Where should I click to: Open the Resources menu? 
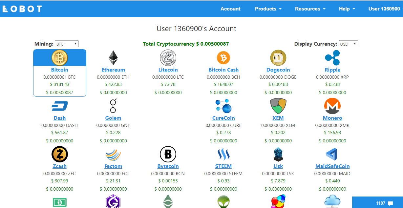tap(310, 9)
